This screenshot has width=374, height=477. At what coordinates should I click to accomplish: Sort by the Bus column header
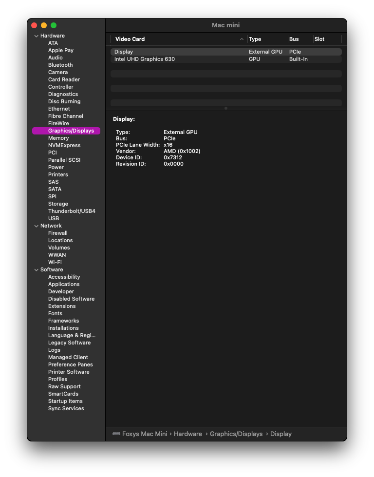tap(296, 38)
